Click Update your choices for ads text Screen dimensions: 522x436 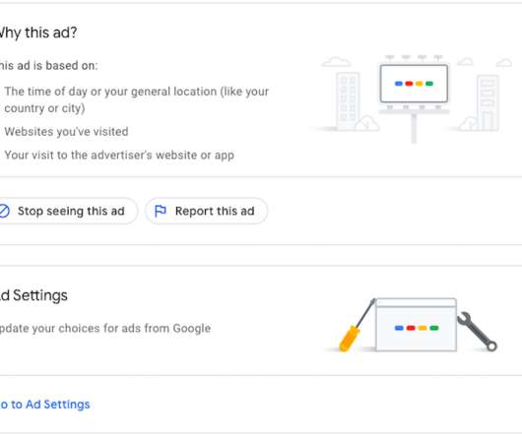coord(105,329)
